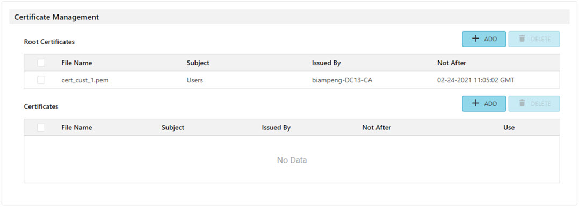Click the Not After header in Certificates table
The image size is (579, 207).
[x=377, y=128]
